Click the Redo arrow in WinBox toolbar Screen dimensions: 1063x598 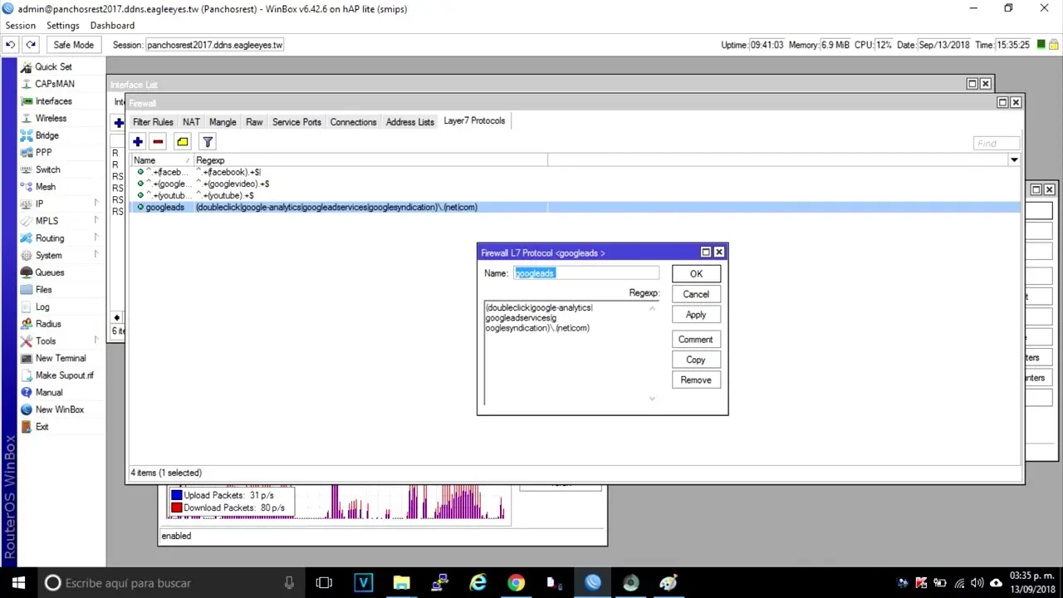[x=31, y=45]
